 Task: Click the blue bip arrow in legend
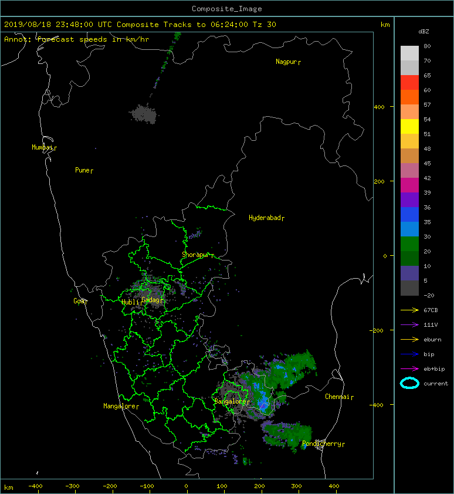(409, 354)
